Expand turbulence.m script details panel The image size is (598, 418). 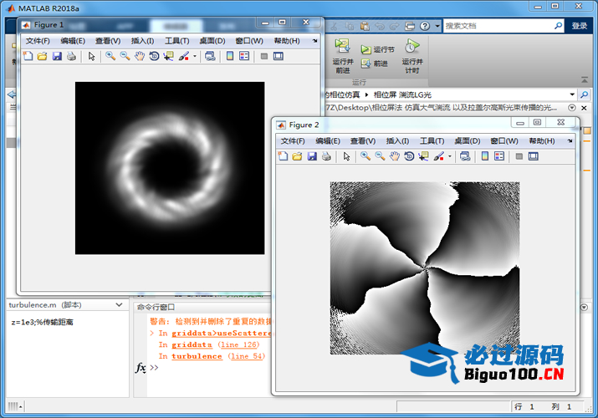click(x=118, y=306)
